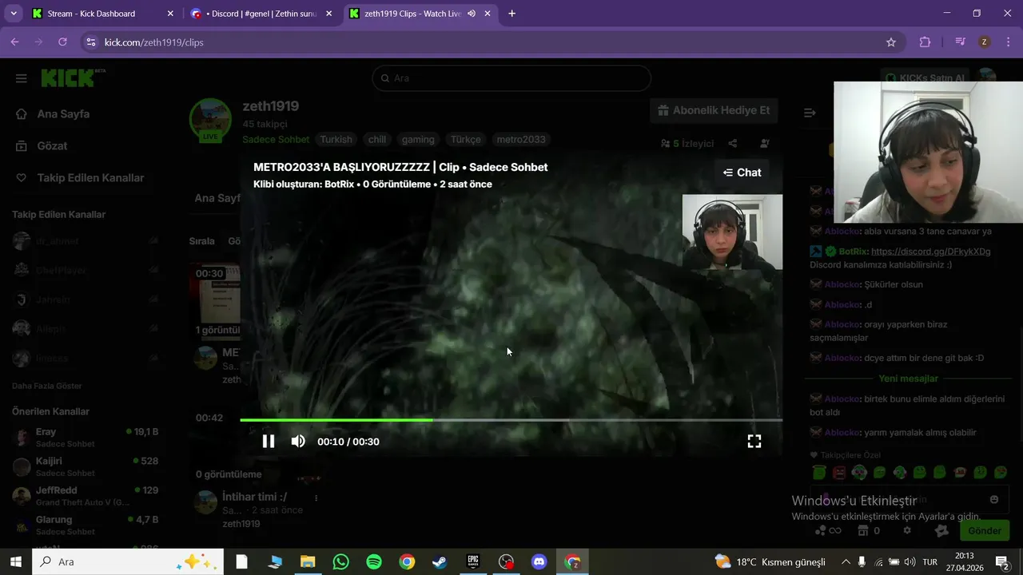1023x575 pixels.
Task: Open a new browser tab
Action: [512, 14]
